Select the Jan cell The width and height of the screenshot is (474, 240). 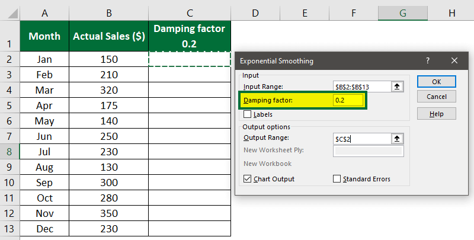(x=44, y=59)
